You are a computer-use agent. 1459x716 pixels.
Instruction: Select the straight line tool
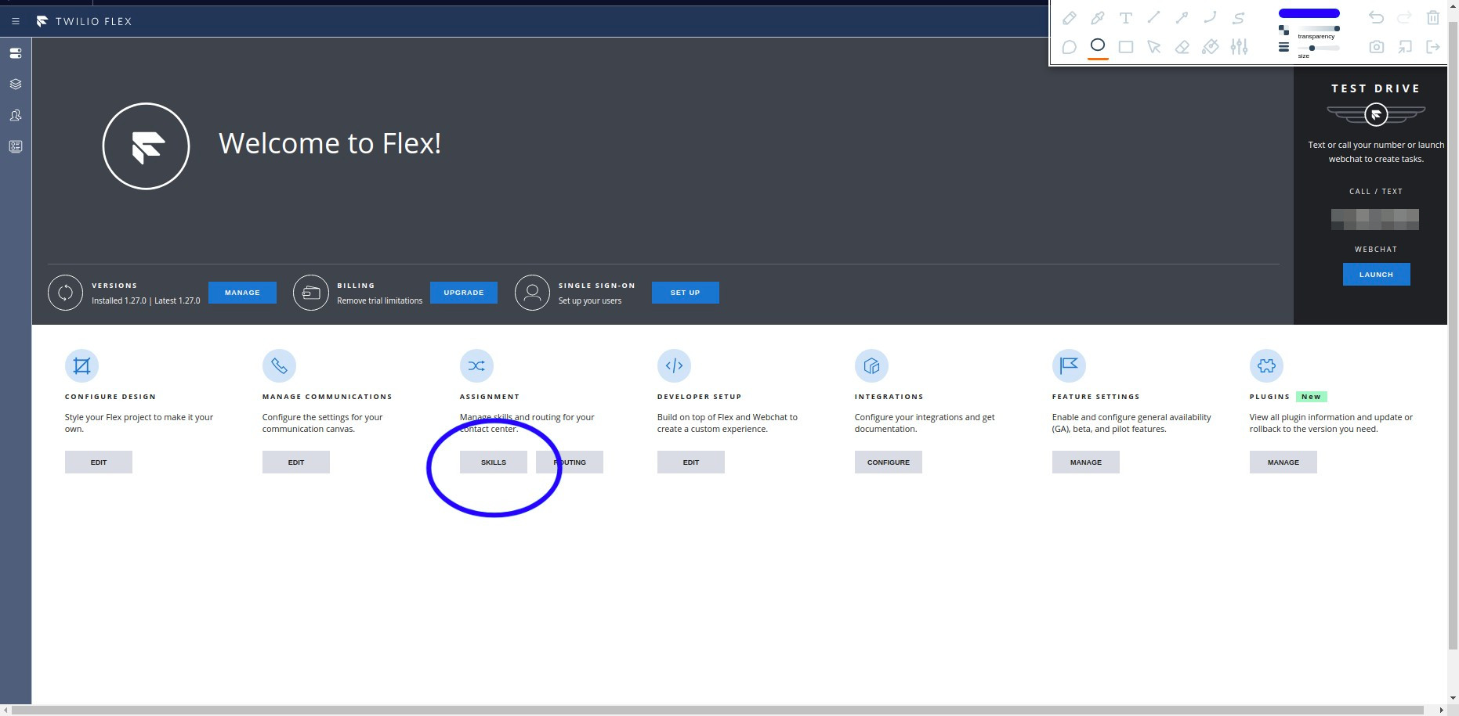(1154, 17)
